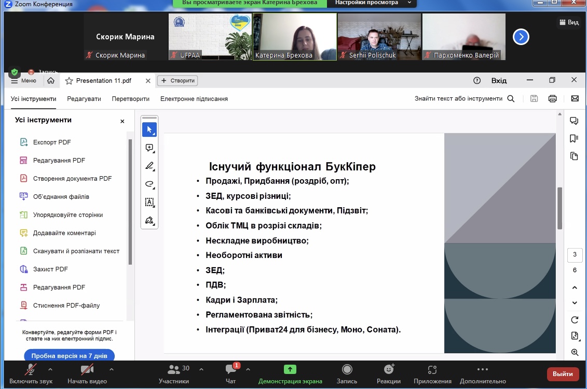The height and width of the screenshot is (389, 587).
Task: Click the Вхід sign-in button
Action: [x=499, y=80]
